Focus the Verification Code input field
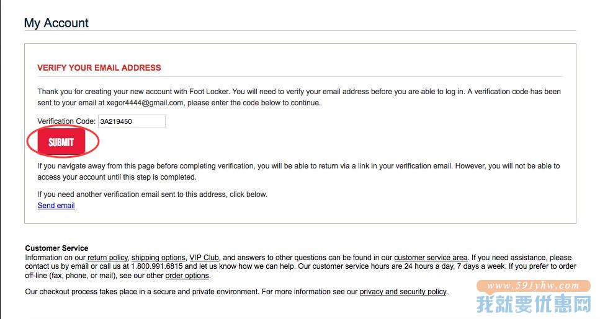Screen dimensions: 600x319 point(132,121)
